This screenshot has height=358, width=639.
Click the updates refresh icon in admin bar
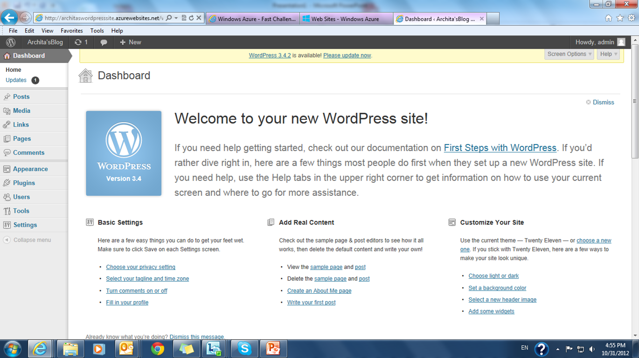click(78, 42)
